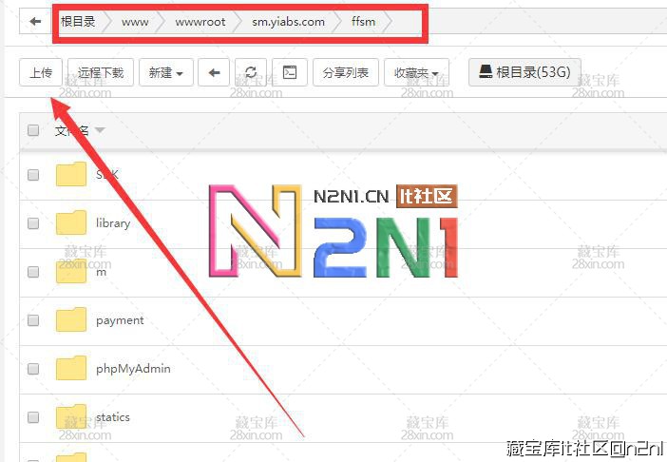Open the payment folder icon
The height and width of the screenshot is (462, 667).
point(71,320)
